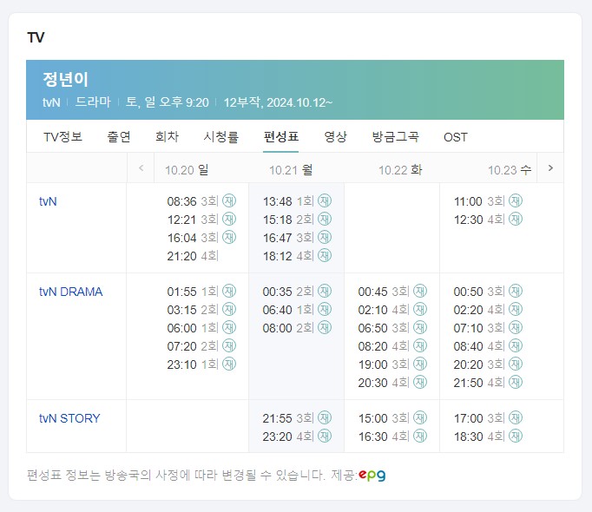Switch to the 시청률 tab
This screenshot has width=592, height=512.
(221, 137)
